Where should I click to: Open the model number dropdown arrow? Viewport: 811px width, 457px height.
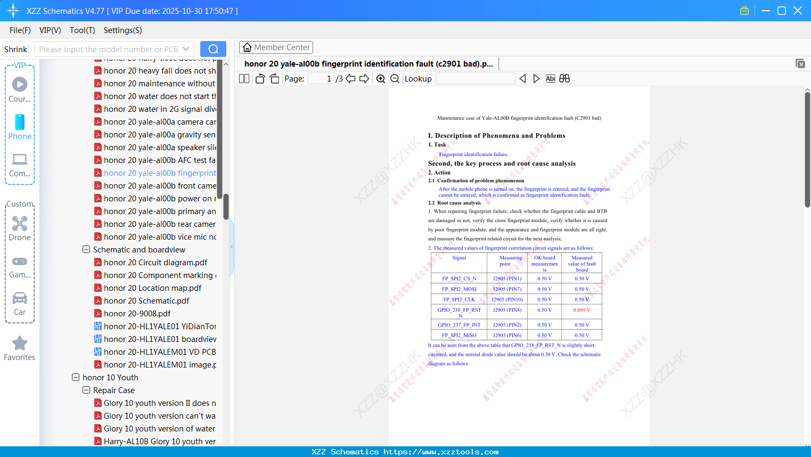coord(186,49)
